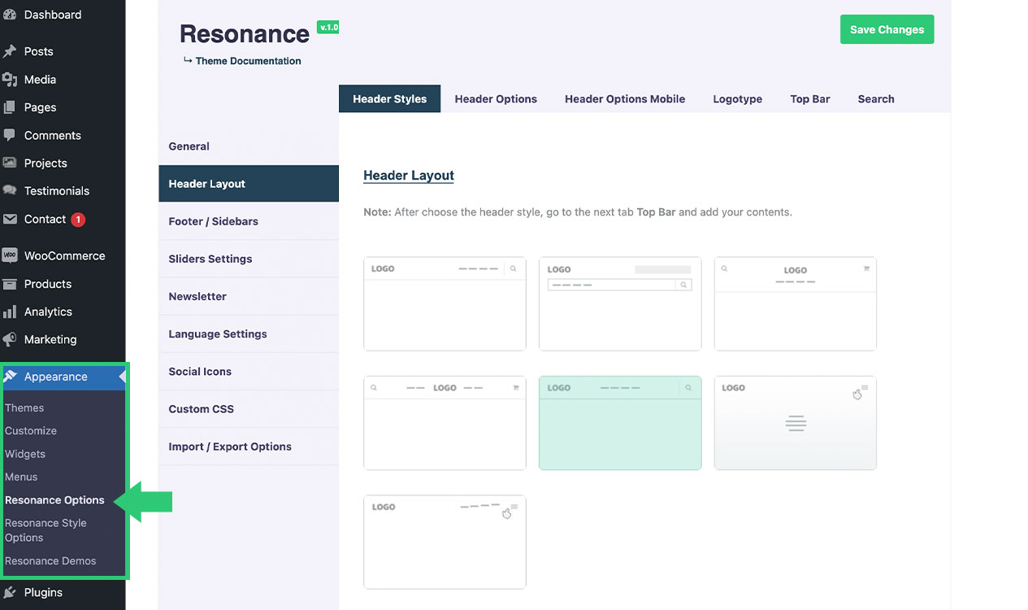Pick header layout with wide search bar
The height and width of the screenshot is (610, 1028).
click(619, 303)
